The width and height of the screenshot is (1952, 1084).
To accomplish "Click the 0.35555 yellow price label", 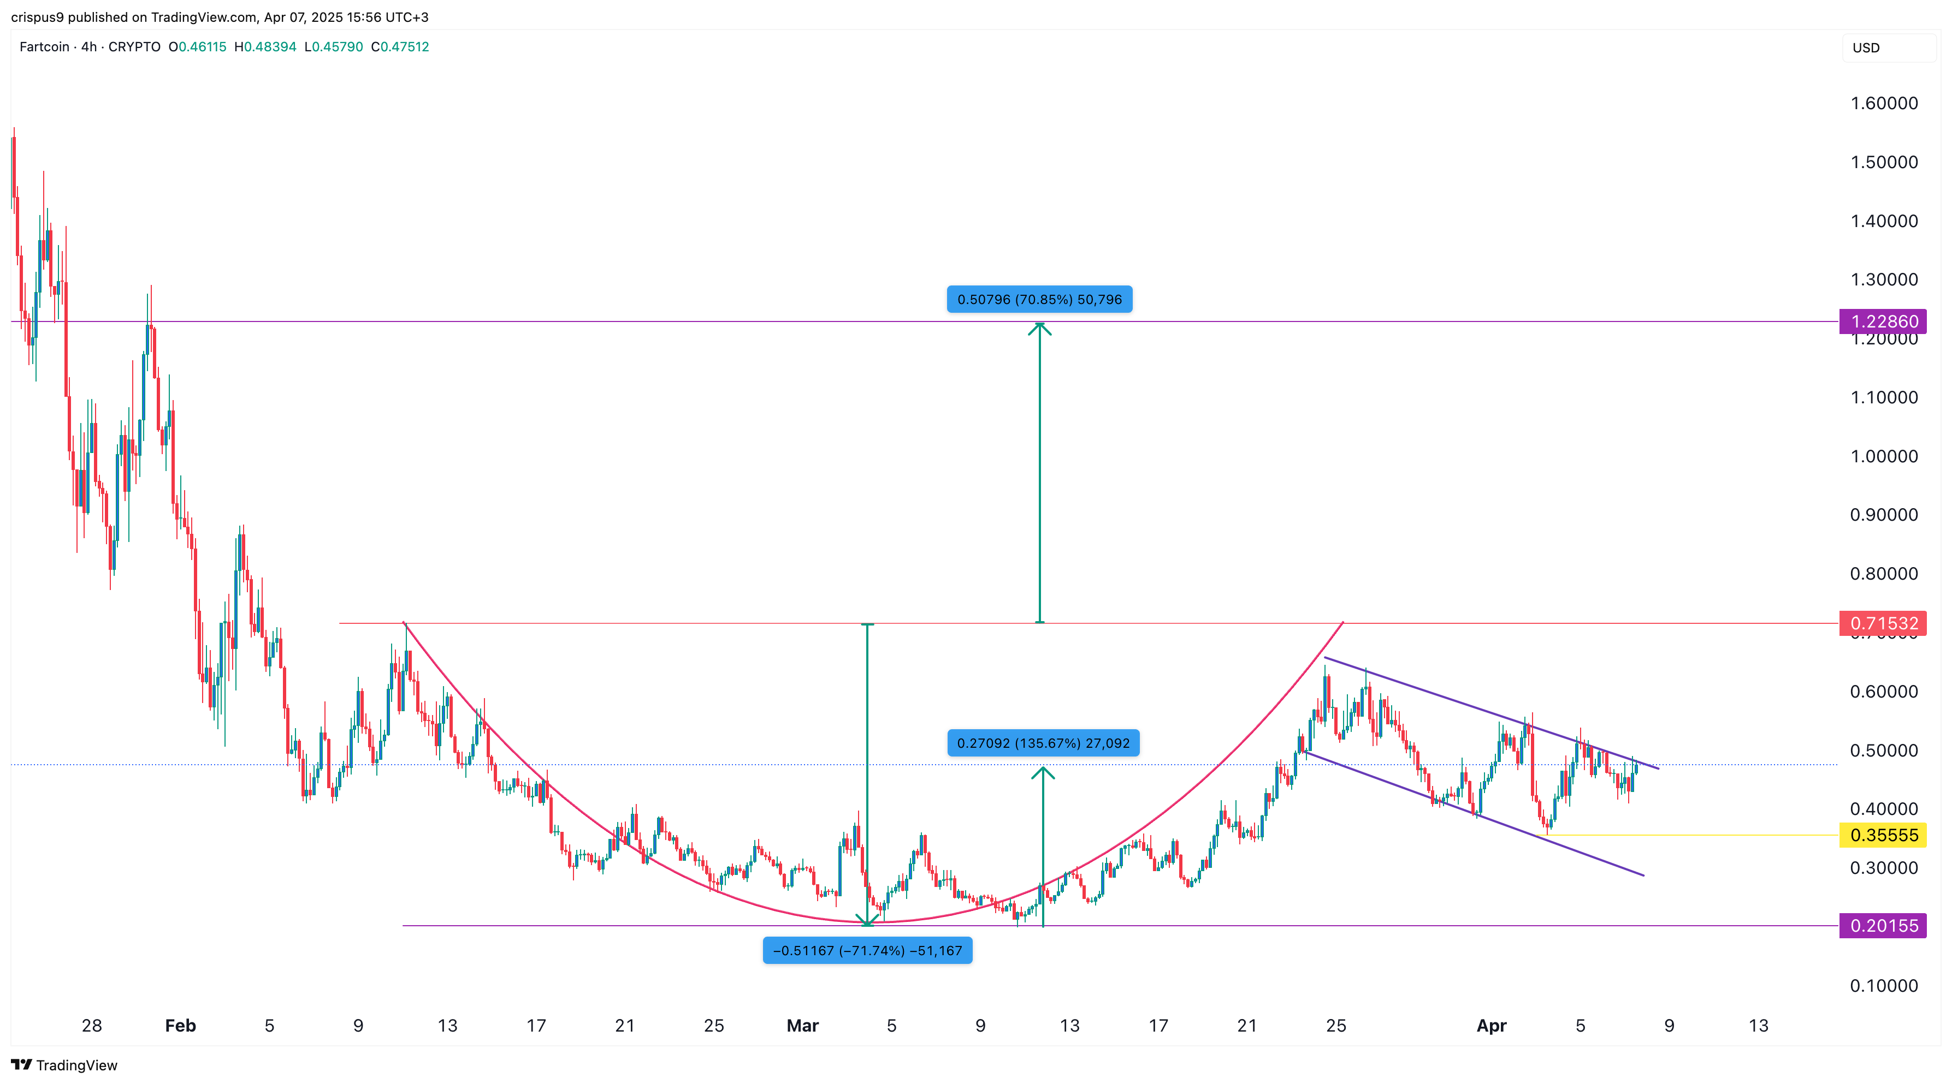I will coord(1883,835).
